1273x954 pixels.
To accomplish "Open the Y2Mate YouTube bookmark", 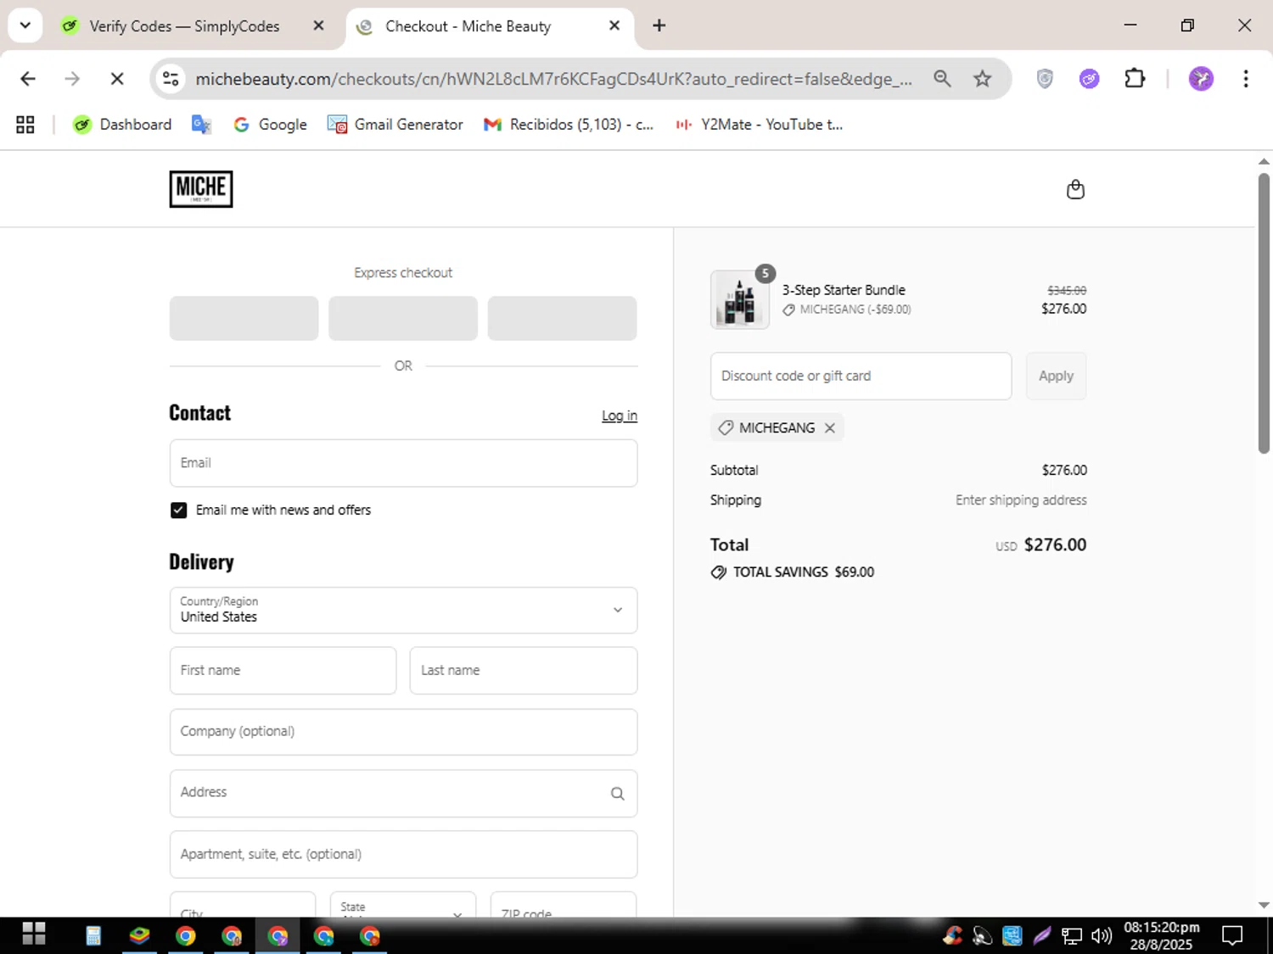I will pos(759,125).
